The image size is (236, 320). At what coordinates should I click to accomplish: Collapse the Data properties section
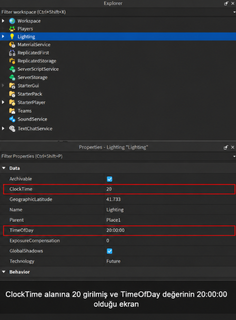4,168
